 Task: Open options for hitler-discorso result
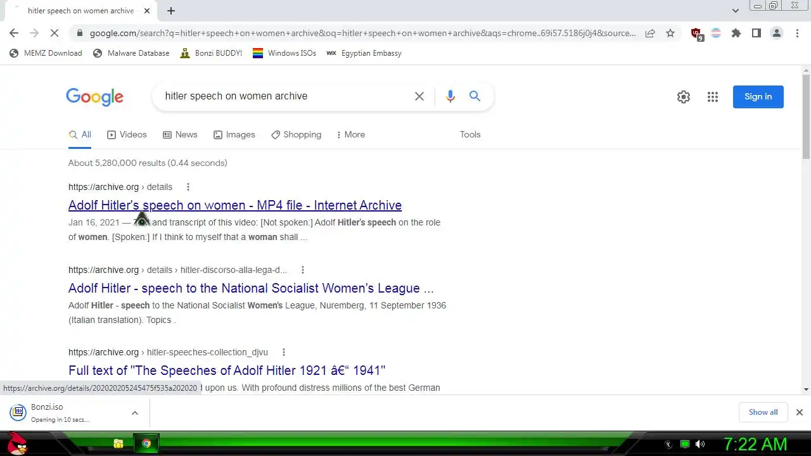click(x=303, y=270)
